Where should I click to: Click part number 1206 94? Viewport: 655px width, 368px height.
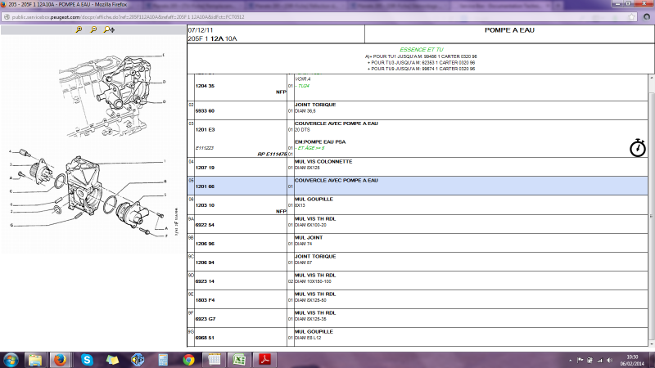pyautogui.click(x=205, y=263)
